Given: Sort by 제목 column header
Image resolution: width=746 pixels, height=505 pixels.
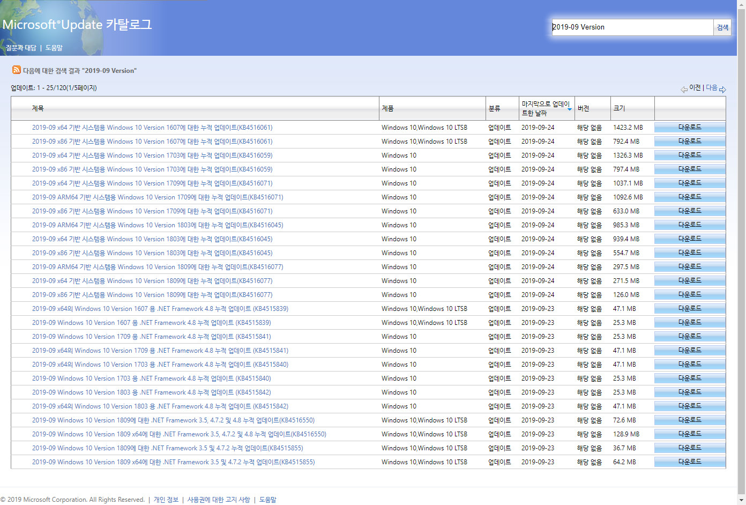Looking at the screenshot, I should tap(38, 108).
